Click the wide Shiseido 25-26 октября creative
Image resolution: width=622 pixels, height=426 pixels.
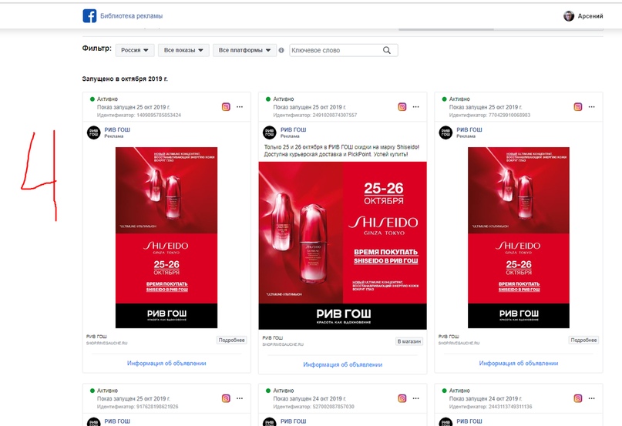(x=343, y=246)
